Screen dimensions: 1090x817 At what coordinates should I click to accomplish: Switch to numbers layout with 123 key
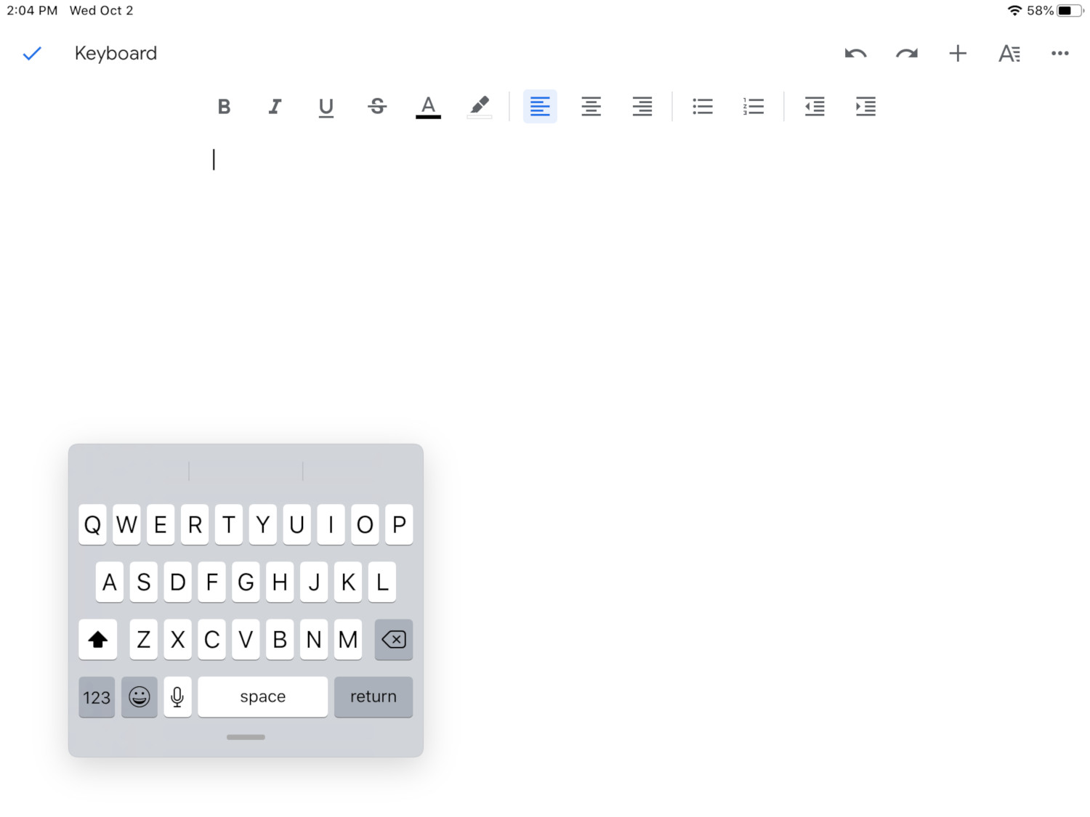click(96, 696)
